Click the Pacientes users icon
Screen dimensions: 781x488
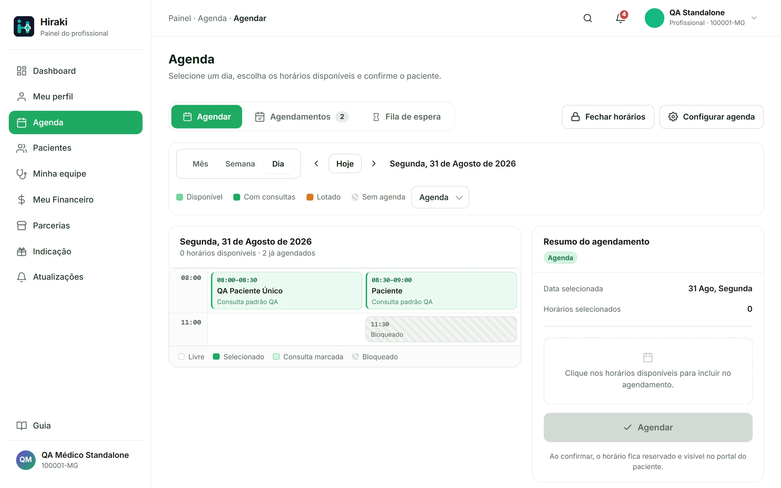21,148
